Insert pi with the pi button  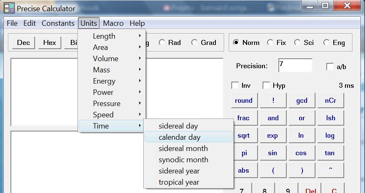[245, 153]
